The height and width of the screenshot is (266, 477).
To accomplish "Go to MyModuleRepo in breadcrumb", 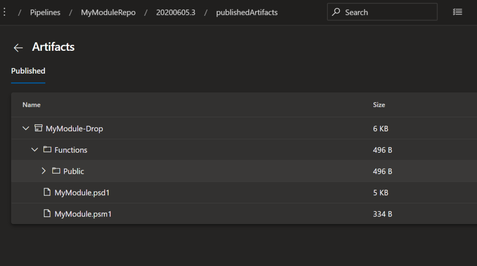I will [108, 13].
